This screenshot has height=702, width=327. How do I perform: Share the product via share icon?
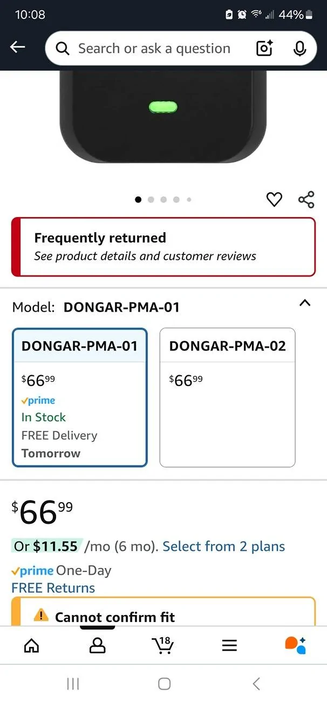click(x=306, y=199)
